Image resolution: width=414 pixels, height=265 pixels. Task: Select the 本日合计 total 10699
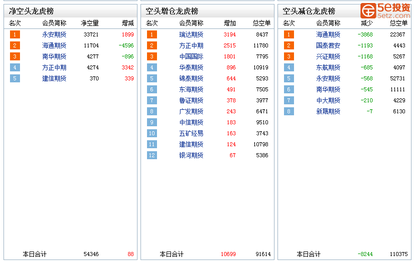228,254
